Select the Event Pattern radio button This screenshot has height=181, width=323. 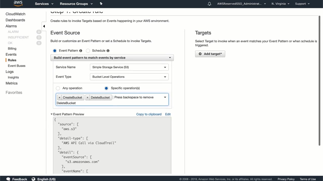click(55, 51)
